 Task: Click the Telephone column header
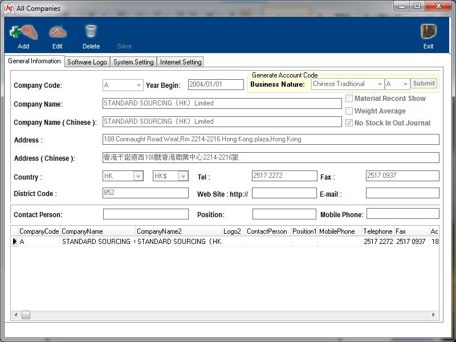point(378,231)
